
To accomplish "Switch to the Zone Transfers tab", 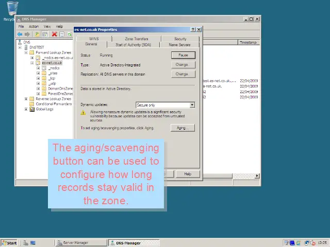I will click(x=136, y=39).
